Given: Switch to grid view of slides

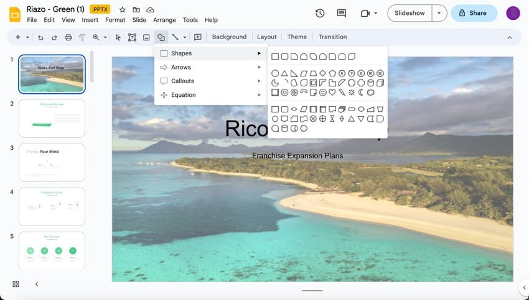Looking at the screenshot, I should point(16,284).
